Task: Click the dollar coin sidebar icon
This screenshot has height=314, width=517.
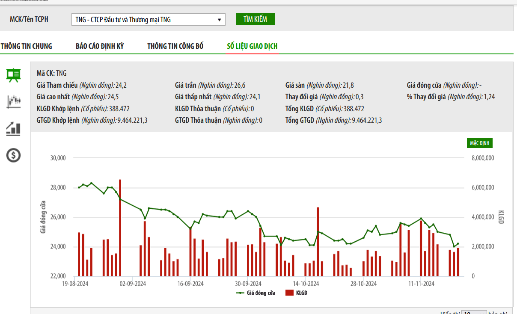Action: click(x=13, y=155)
